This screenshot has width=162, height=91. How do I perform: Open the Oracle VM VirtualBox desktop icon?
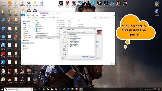[157, 12]
